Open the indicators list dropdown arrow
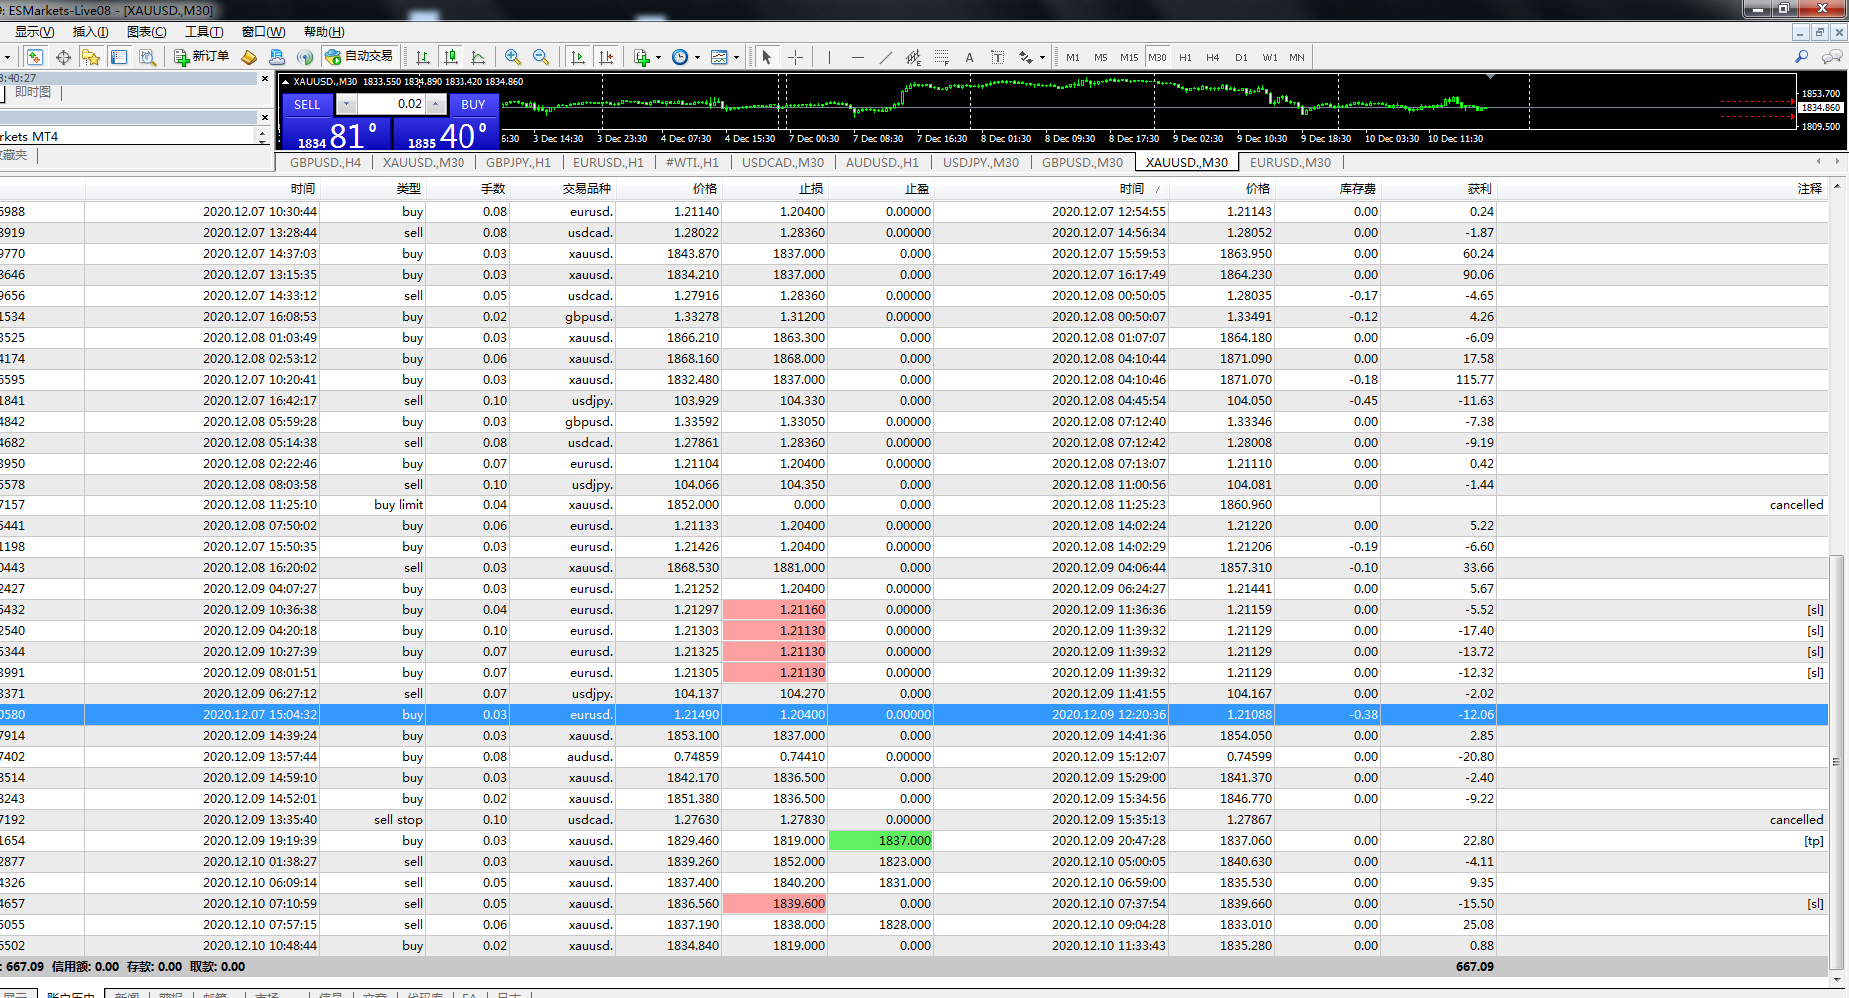This screenshot has height=998, width=1849. [x=658, y=57]
